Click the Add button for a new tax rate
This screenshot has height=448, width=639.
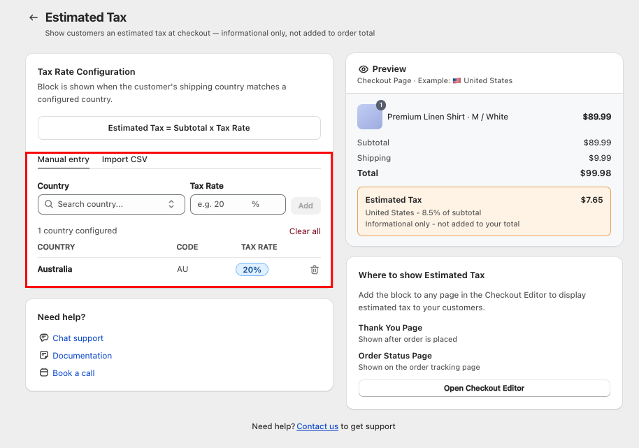click(306, 204)
